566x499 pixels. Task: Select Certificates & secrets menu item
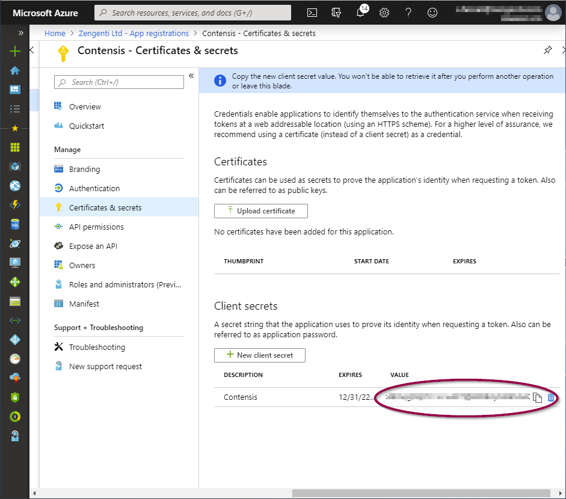tap(118, 207)
